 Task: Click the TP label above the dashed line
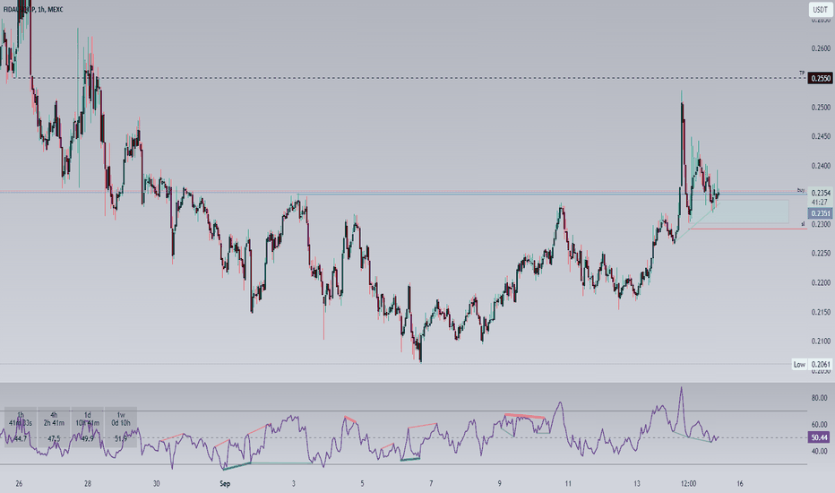pos(802,73)
